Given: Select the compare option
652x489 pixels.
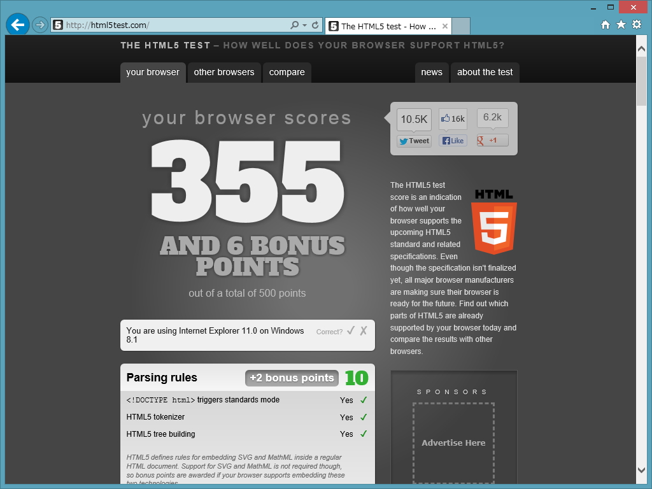Looking at the screenshot, I should [x=287, y=73].
